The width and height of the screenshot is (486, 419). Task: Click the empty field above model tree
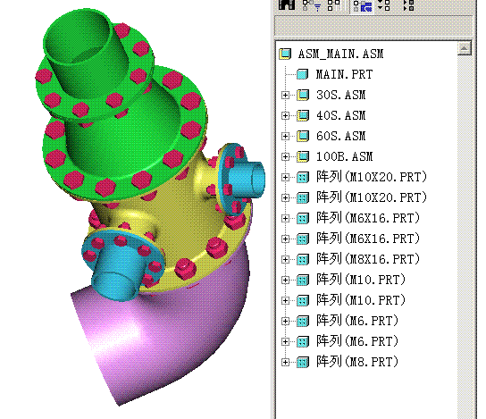tap(373, 26)
